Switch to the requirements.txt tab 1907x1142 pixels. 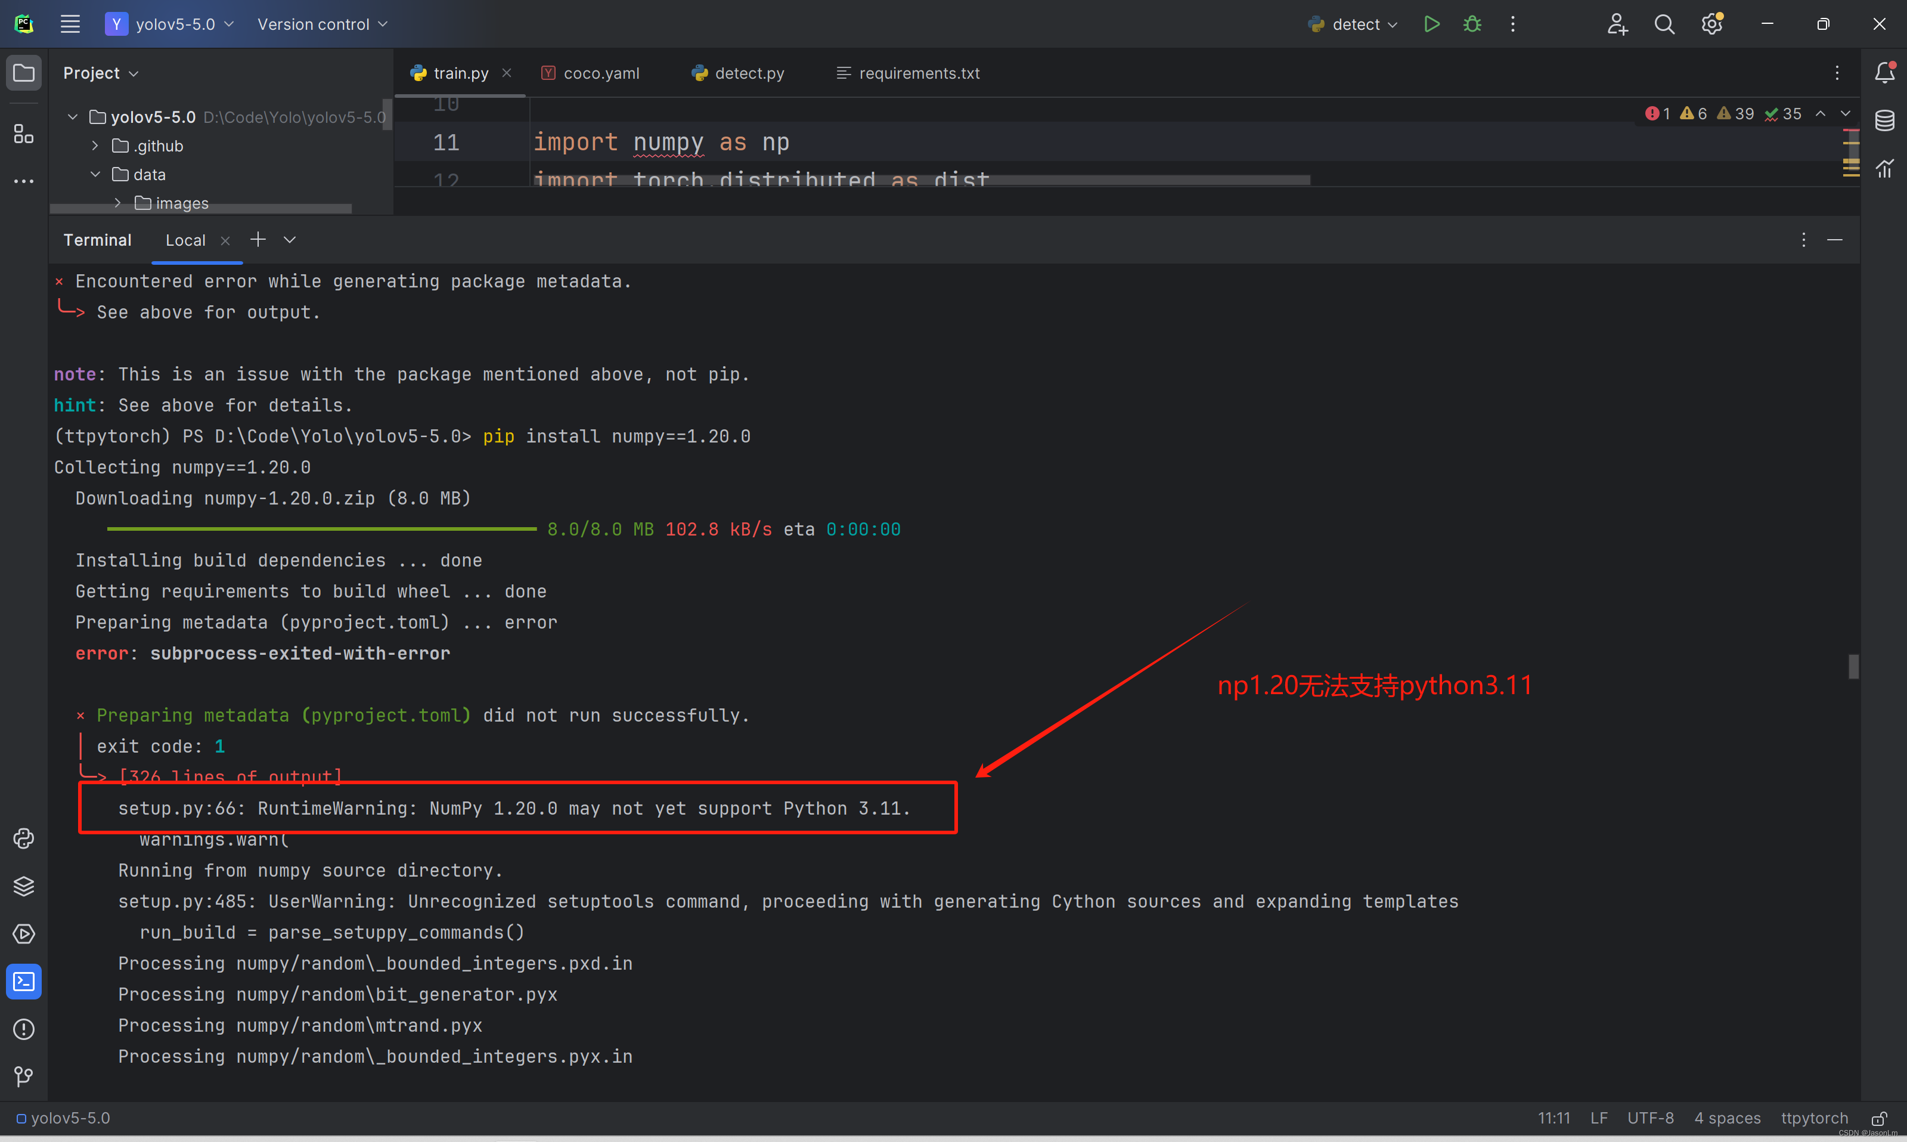coord(908,73)
